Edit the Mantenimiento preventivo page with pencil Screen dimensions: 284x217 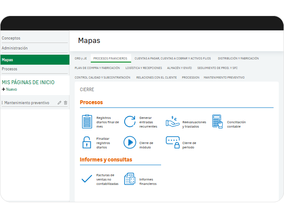[x=59, y=103]
